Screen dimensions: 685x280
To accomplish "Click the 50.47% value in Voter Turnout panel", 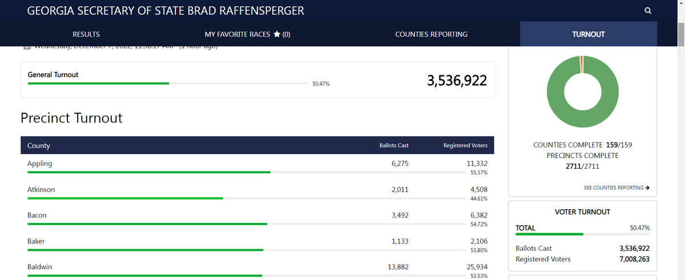I will pyautogui.click(x=639, y=228).
